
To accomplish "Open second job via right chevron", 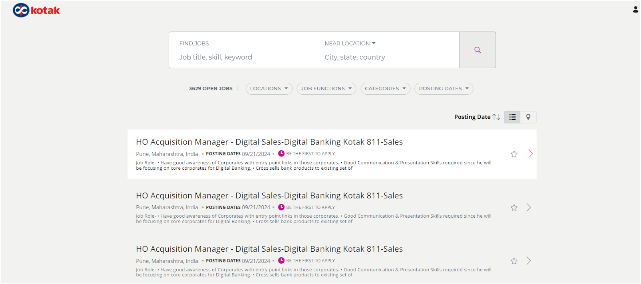I will tap(529, 207).
